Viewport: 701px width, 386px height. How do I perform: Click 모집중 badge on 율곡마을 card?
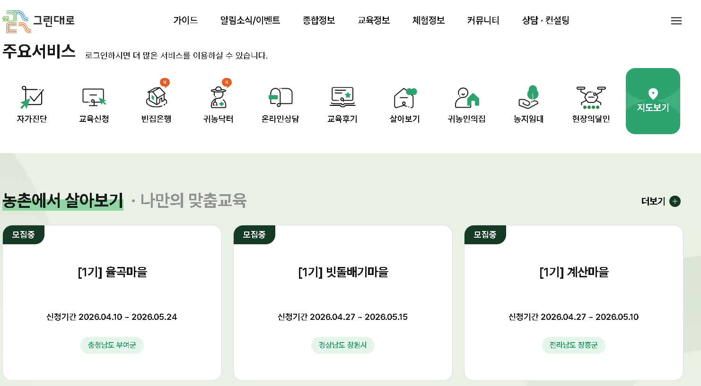click(x=24, y=235)
